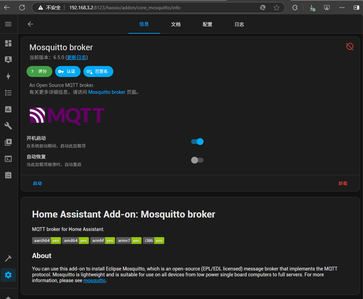The height and width of the screenshot is (299, 363).
Task: Open the Overview dashboard in sidebar
Action: point(8,43)
